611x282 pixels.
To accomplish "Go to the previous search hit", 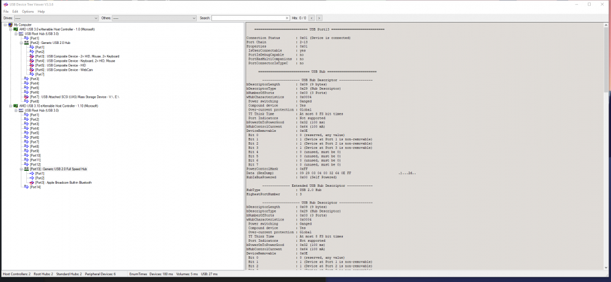I will [x=312, y=18].
